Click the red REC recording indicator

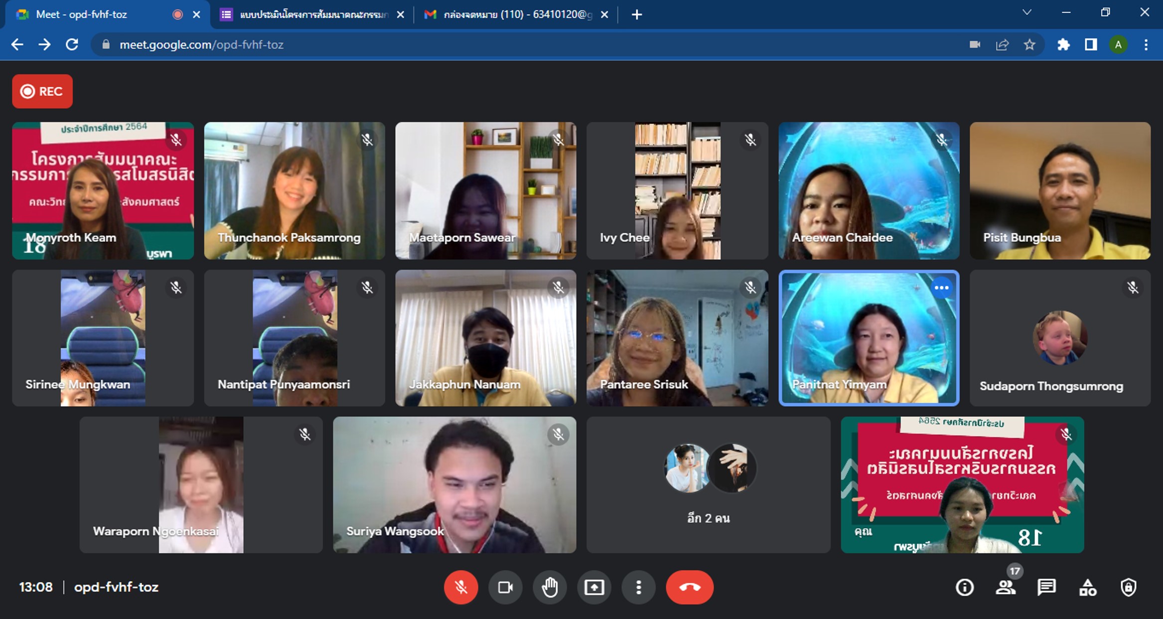point(42,91)
